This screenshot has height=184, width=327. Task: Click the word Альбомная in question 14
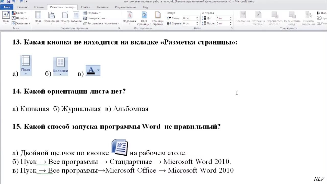[131, 109]
